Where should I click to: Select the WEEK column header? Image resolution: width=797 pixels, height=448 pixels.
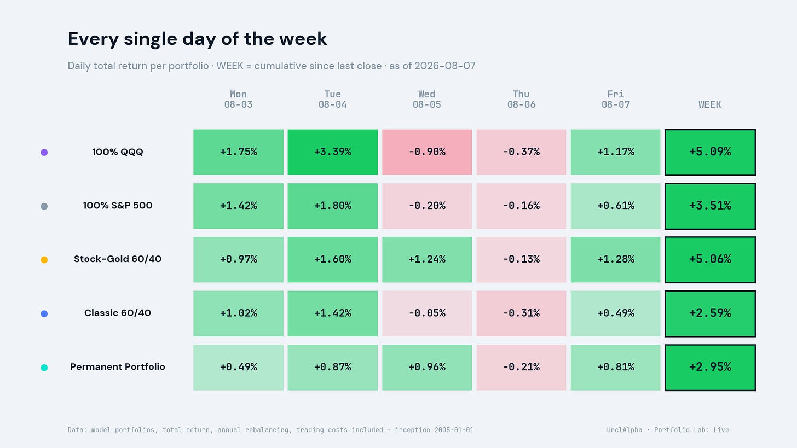pos(710,104)
